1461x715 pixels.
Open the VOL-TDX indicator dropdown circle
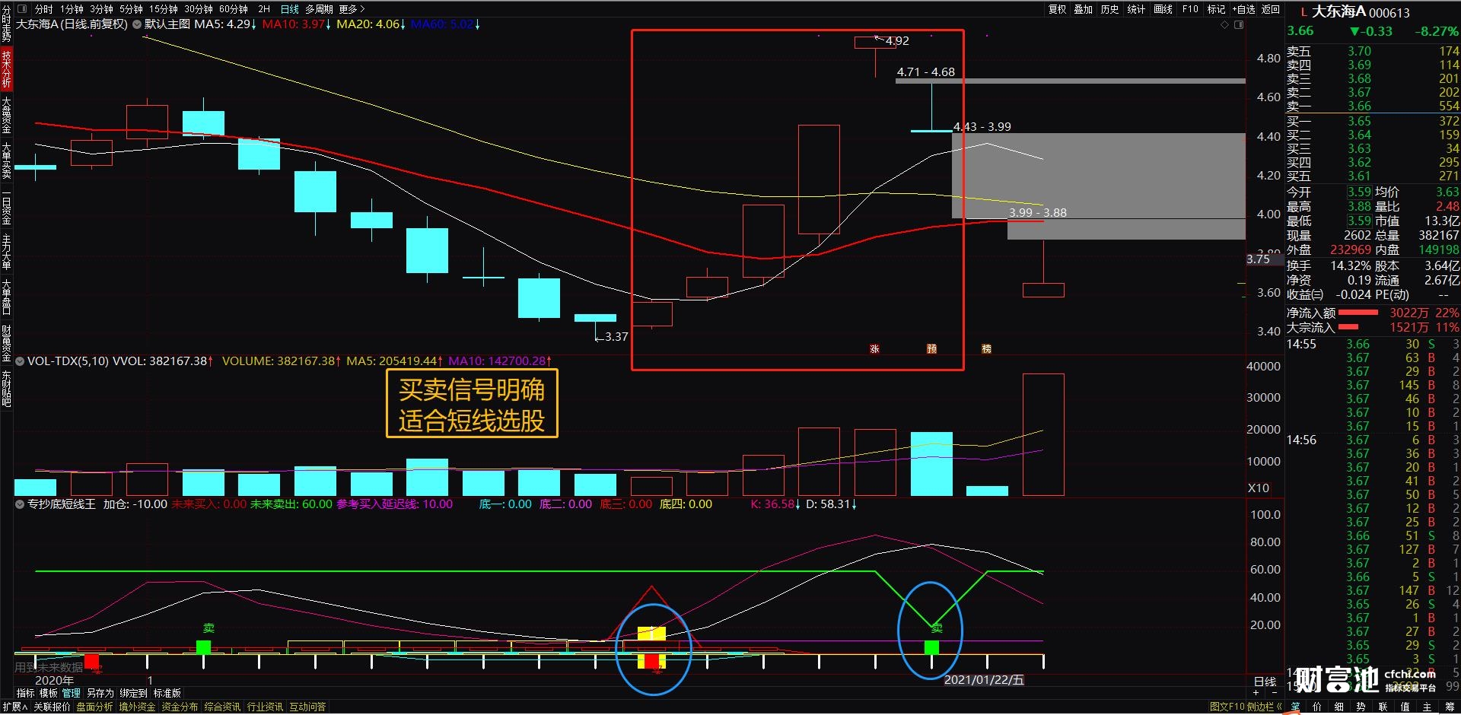(x=20, y=361)
